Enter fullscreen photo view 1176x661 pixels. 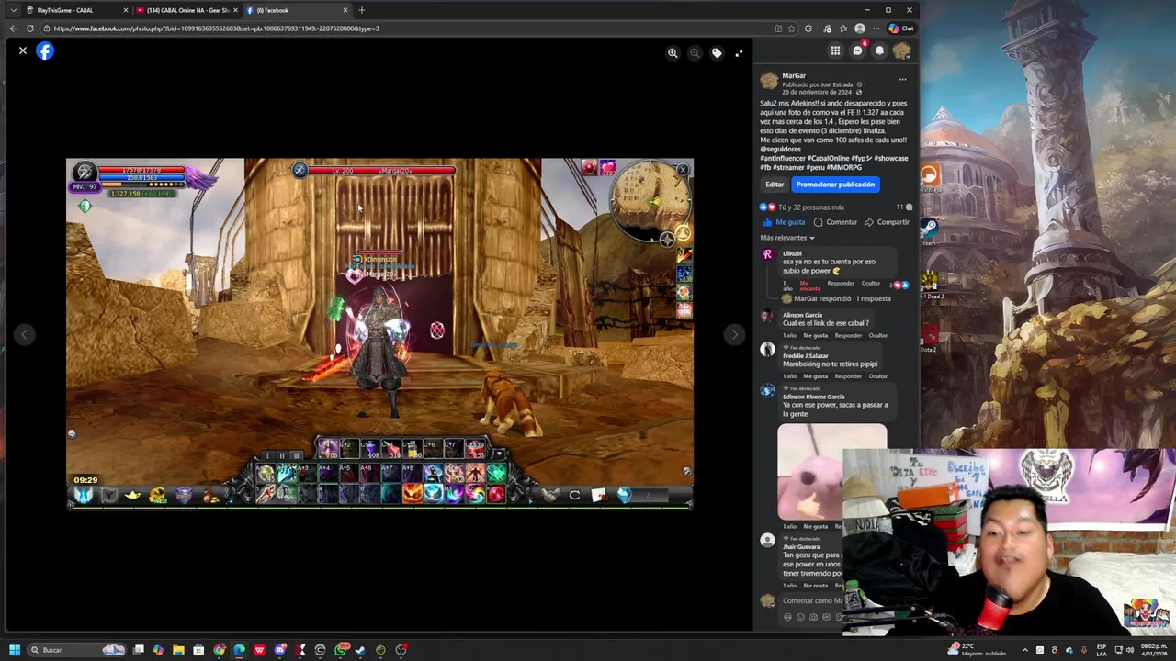pyautogui.click(x=739, y=53)
